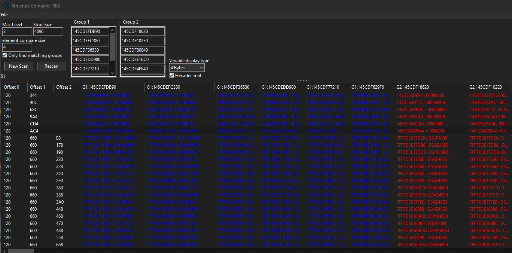Select Group 2 address 145CDF80040
This screenshot has width=512, height=253.
(142, 50)
